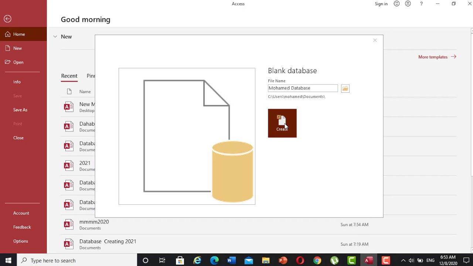Viewport: 473px width, 266px height.
Task: Click the smiley face feedback icon
Action: click(397, 4)
